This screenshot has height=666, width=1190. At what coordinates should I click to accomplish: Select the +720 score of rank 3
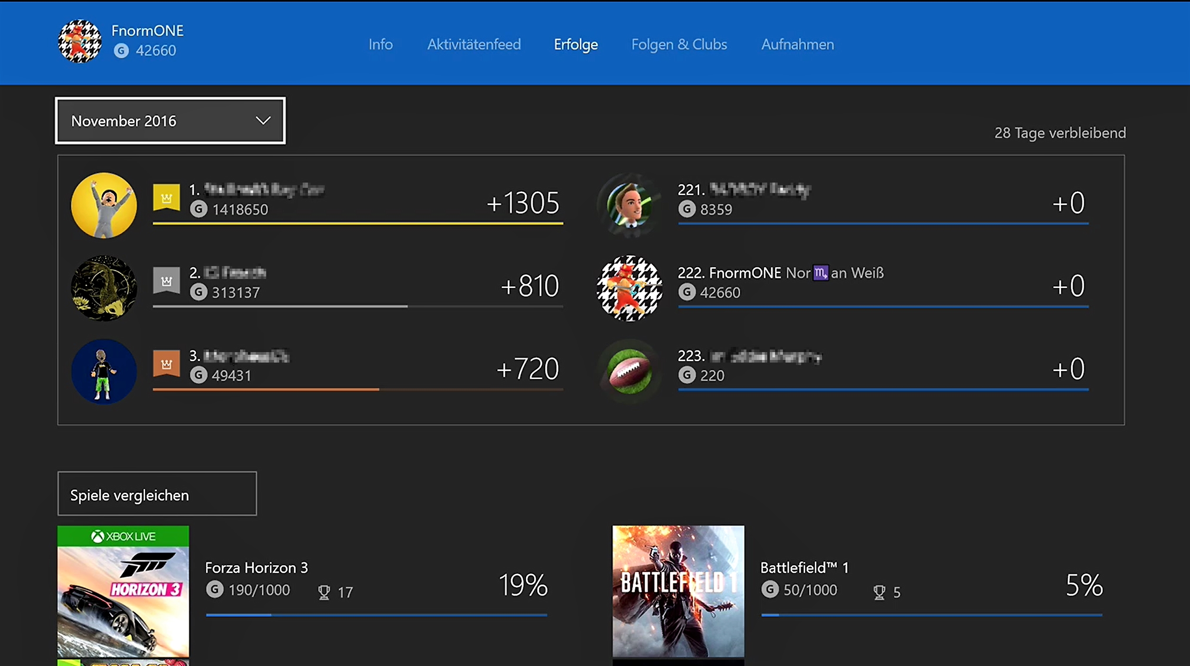pyautogui.click(x=528, y=369)
